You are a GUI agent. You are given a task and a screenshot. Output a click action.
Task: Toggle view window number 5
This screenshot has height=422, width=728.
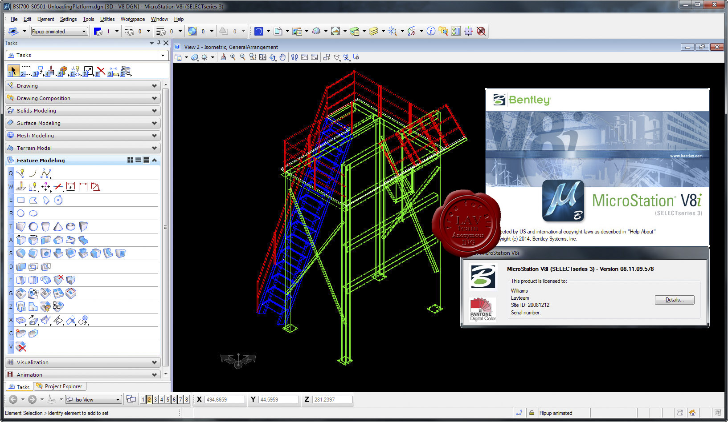(x=168, y=399)
